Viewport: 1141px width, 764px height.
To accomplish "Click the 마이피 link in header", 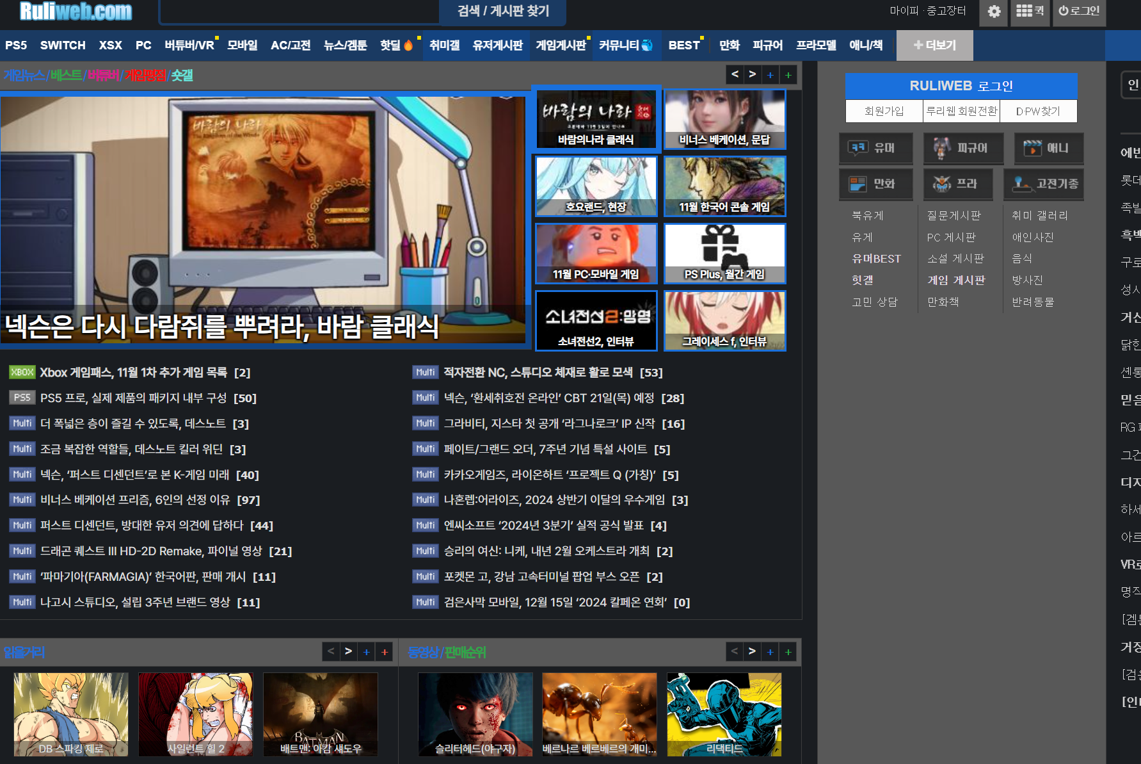I will tap(904, 11).
